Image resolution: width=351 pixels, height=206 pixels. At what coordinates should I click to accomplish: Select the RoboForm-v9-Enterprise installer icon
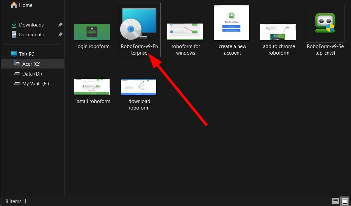139,24
